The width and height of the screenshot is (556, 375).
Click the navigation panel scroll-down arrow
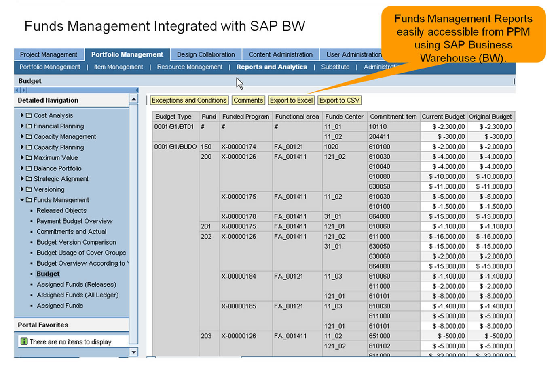click(133, 352)
